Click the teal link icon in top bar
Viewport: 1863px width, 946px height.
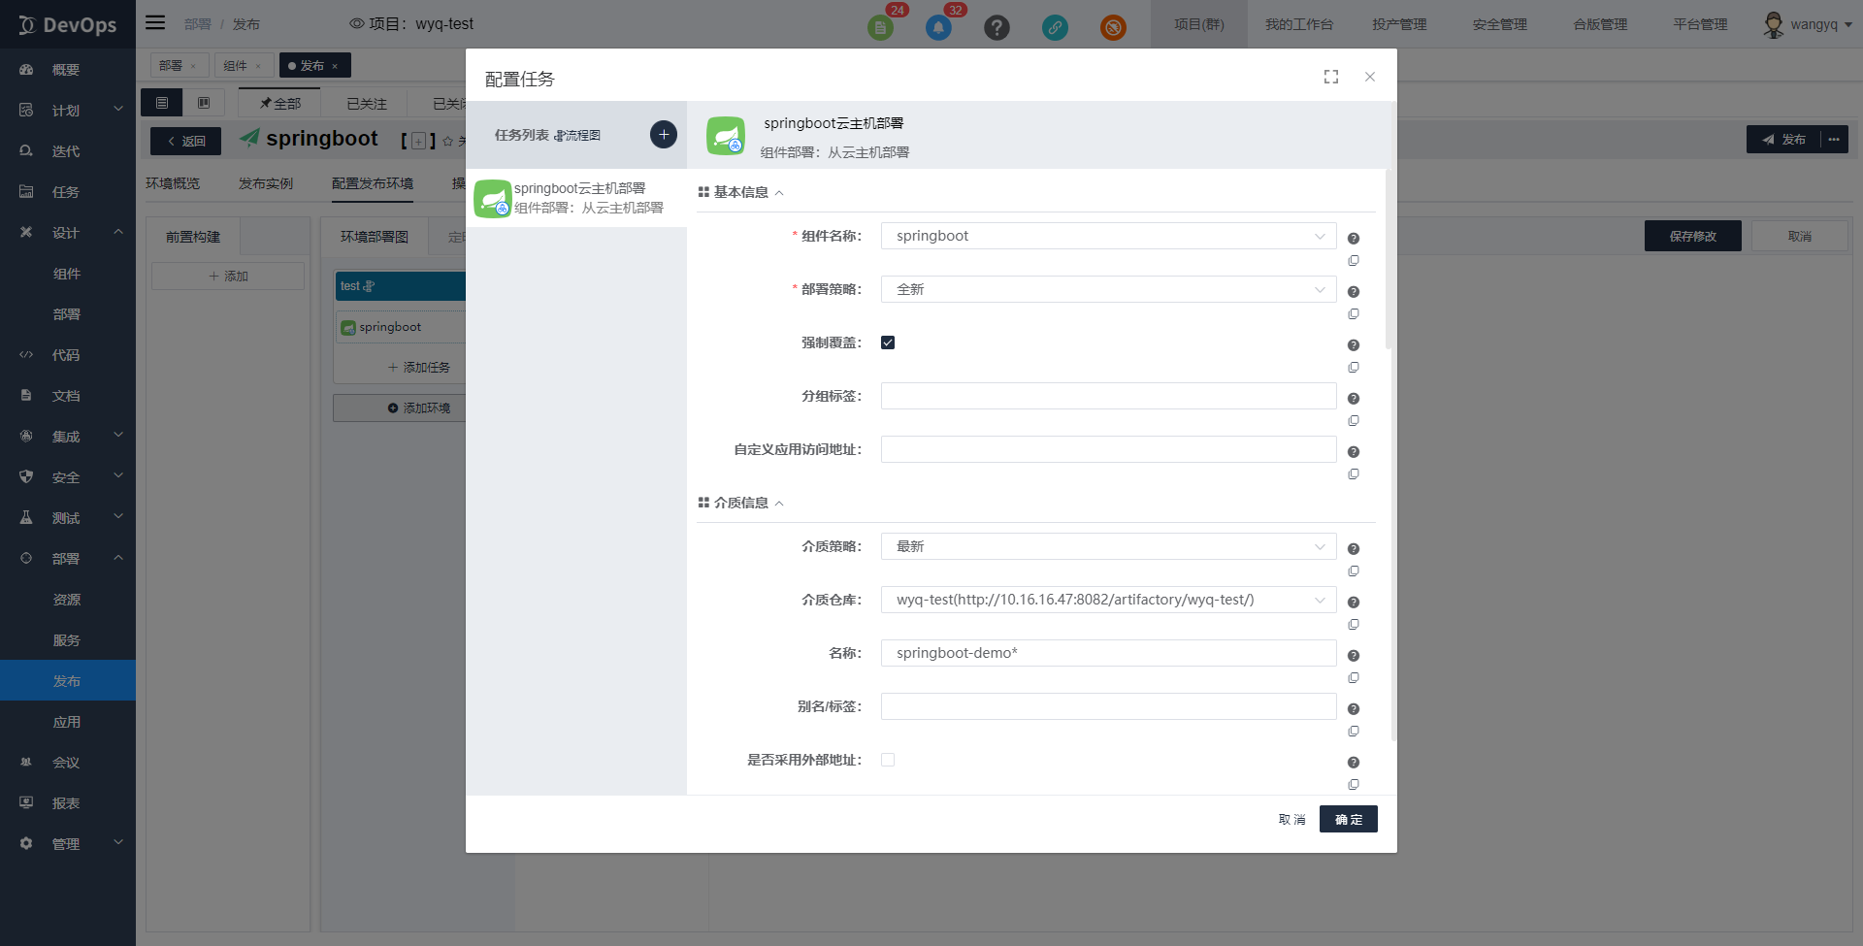pyautogui.click(x=1055, y=27)
